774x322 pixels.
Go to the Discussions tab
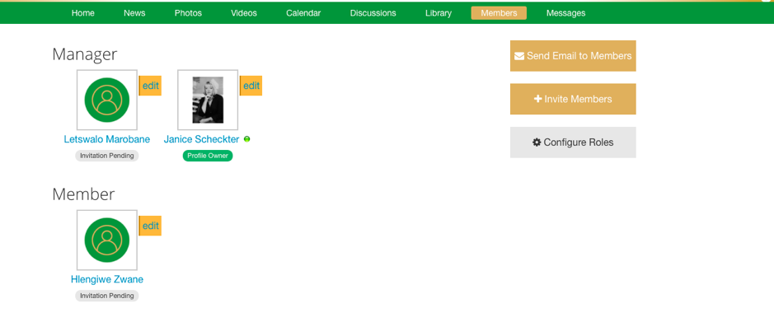(x=373, y=13)
